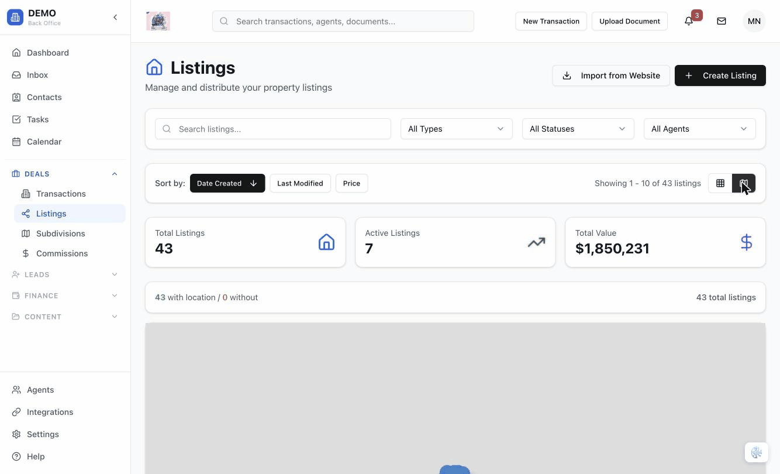Switch to map view of listings
The image size is (780, 474).
(744, 183)
